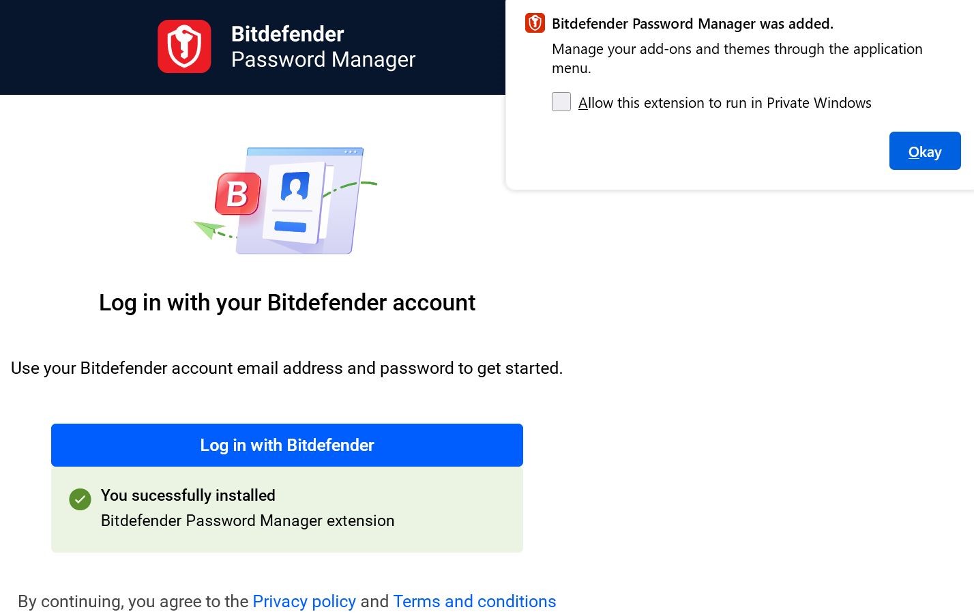This screenshot has width=974, height=614.
Task: Click the 'Use your Bitdefender account email' description
Action: pyautogui.click(x=286, y=368)
